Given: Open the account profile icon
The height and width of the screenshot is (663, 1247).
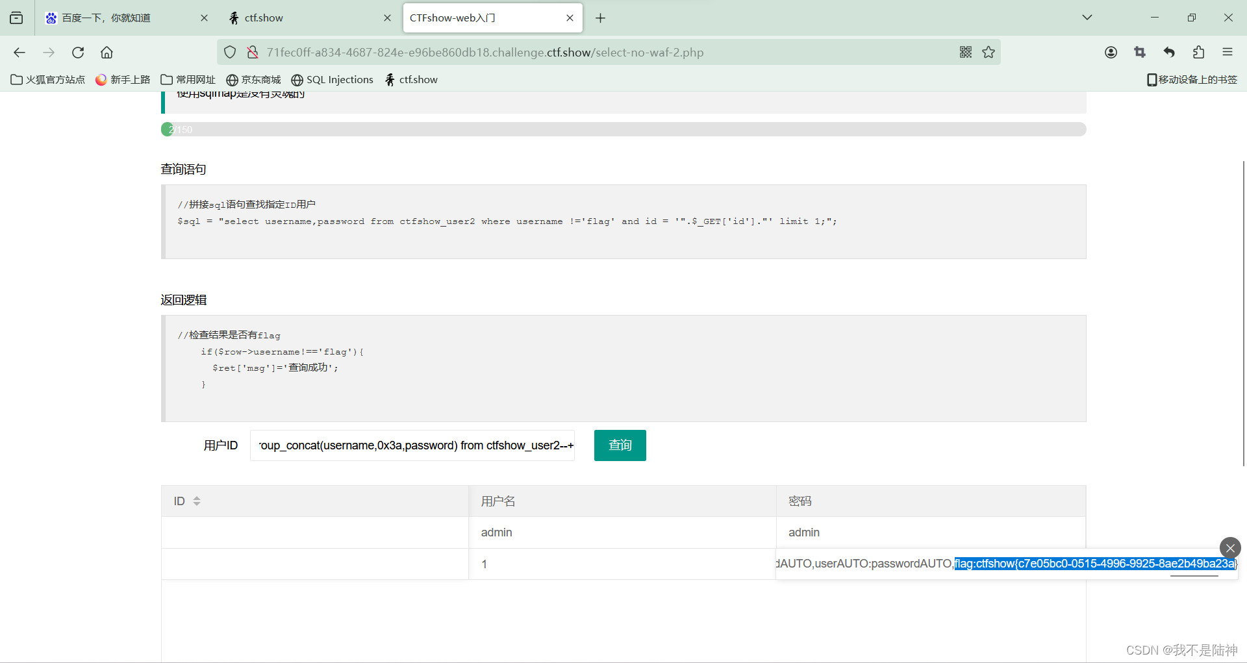Looking at the screenshot, I should pyautogui.click(x=1111, y=53).
